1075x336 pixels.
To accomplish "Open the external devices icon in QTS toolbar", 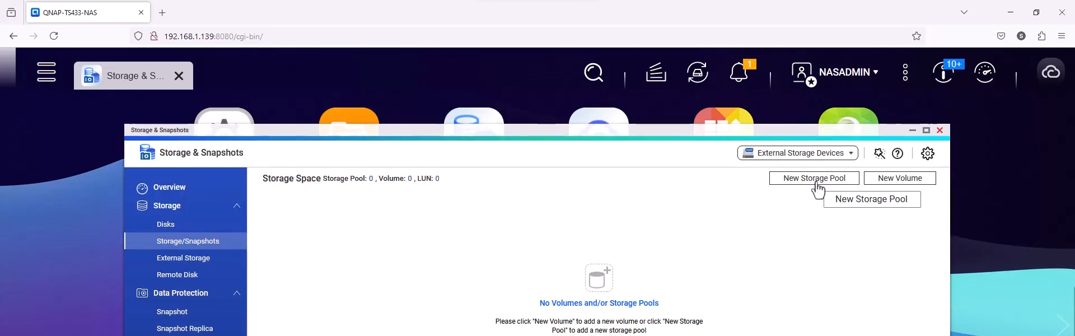I will point(698,72).
